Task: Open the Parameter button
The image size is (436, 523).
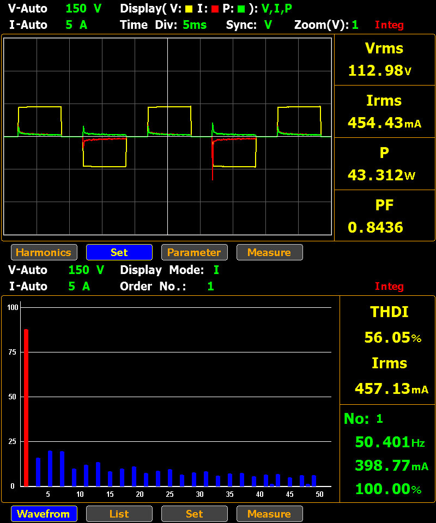Action: 195,252
